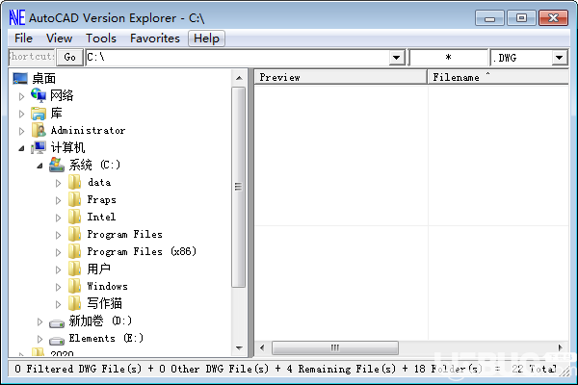This screenshot has height=385, width=578.
Task: Click the Shortcut input field
Action: 32,57
